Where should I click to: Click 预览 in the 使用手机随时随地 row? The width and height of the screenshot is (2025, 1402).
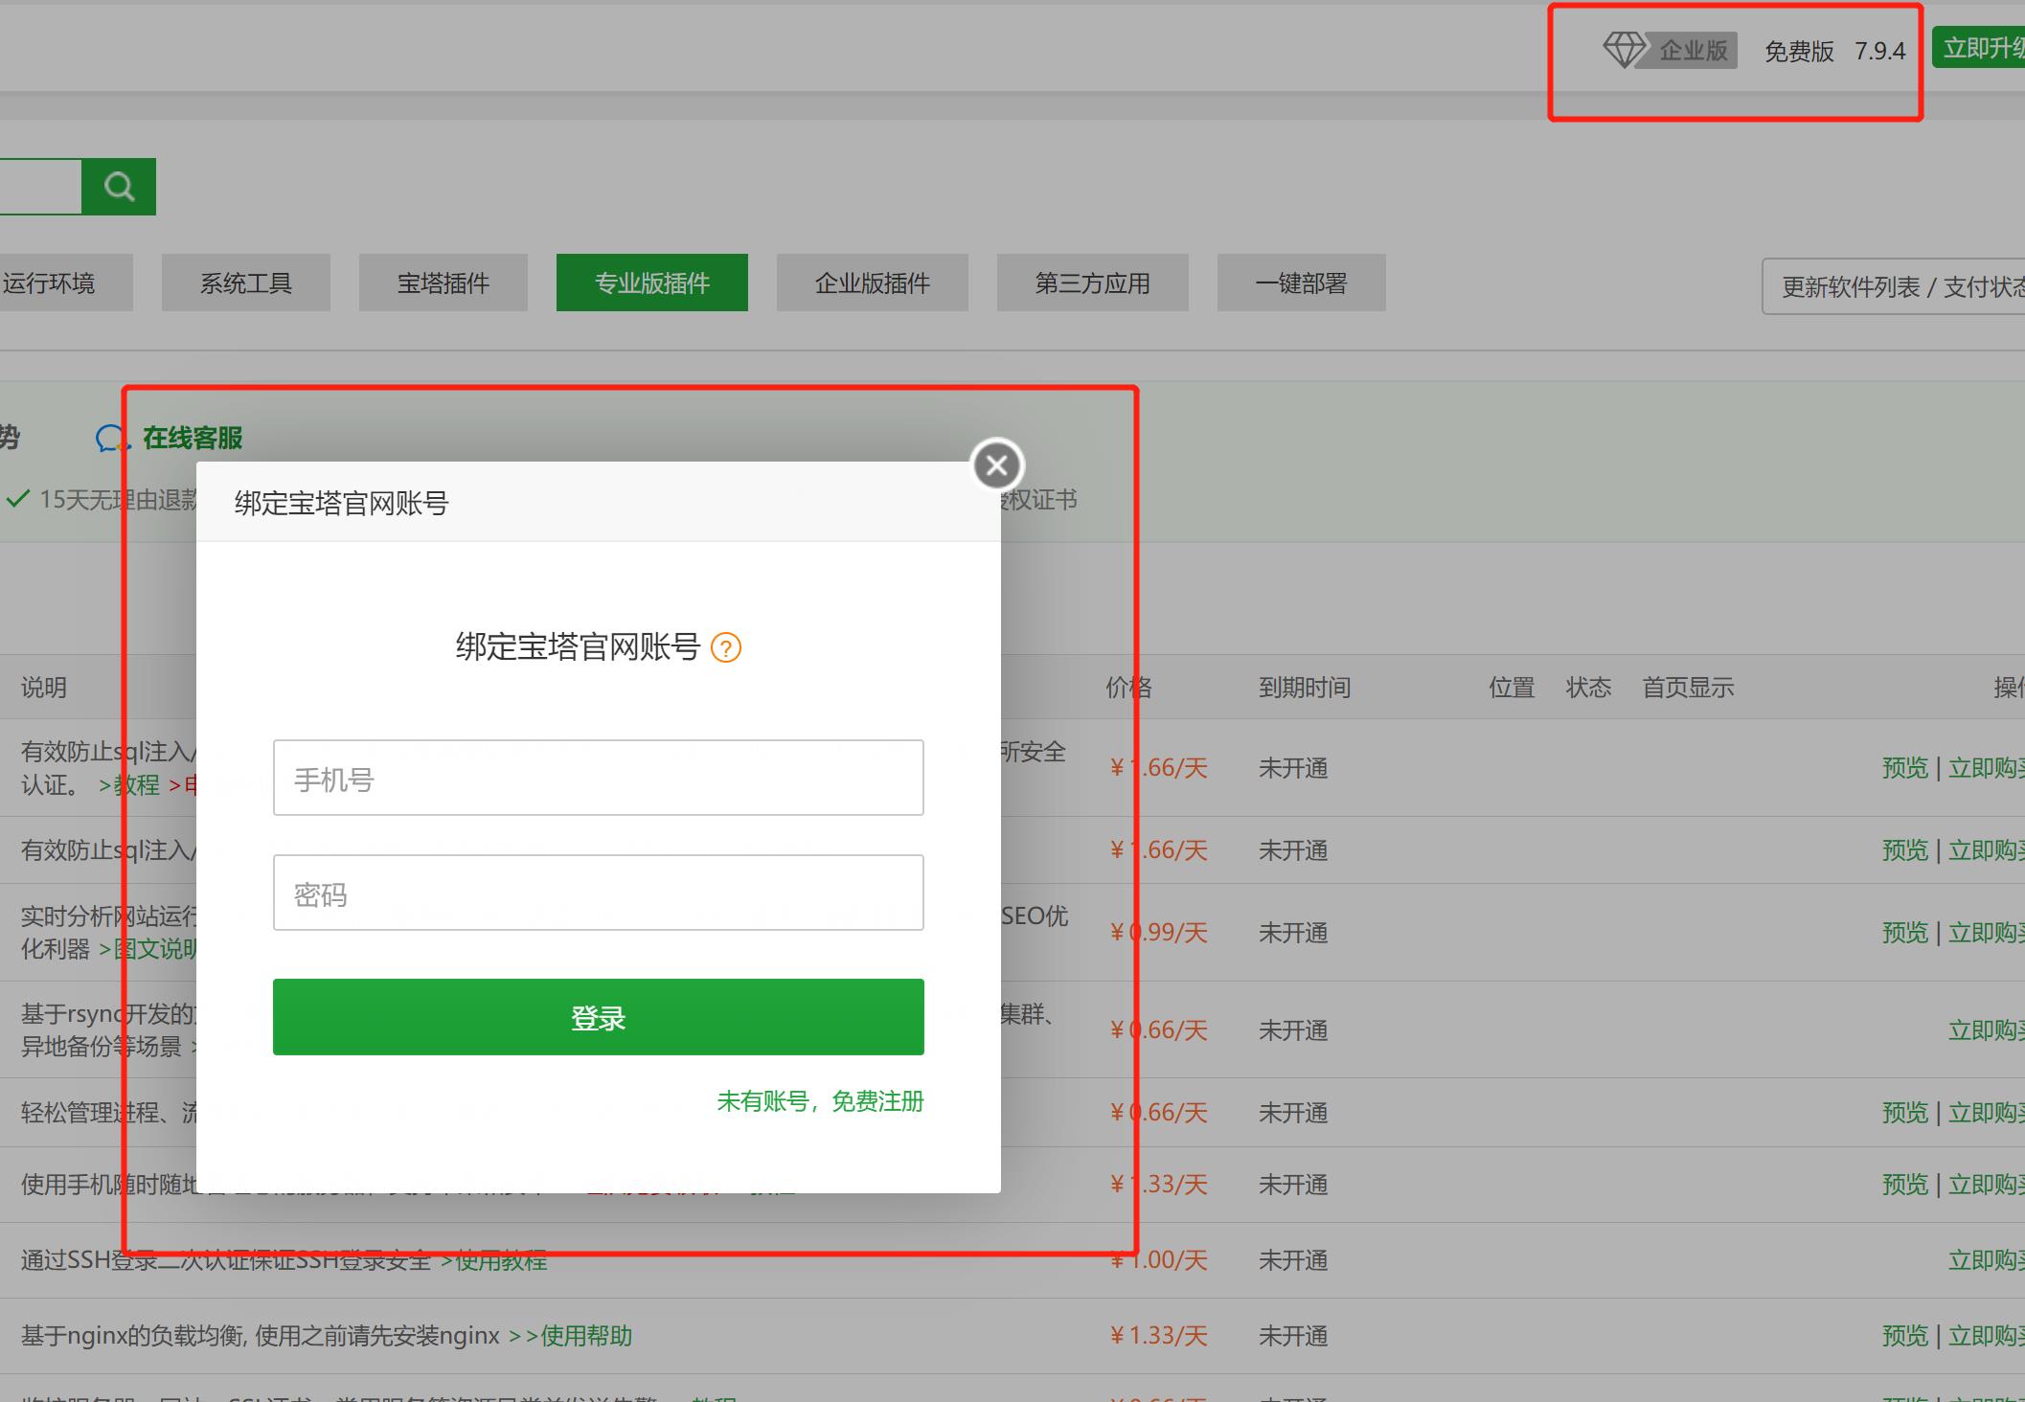tap(1904, 1185)
